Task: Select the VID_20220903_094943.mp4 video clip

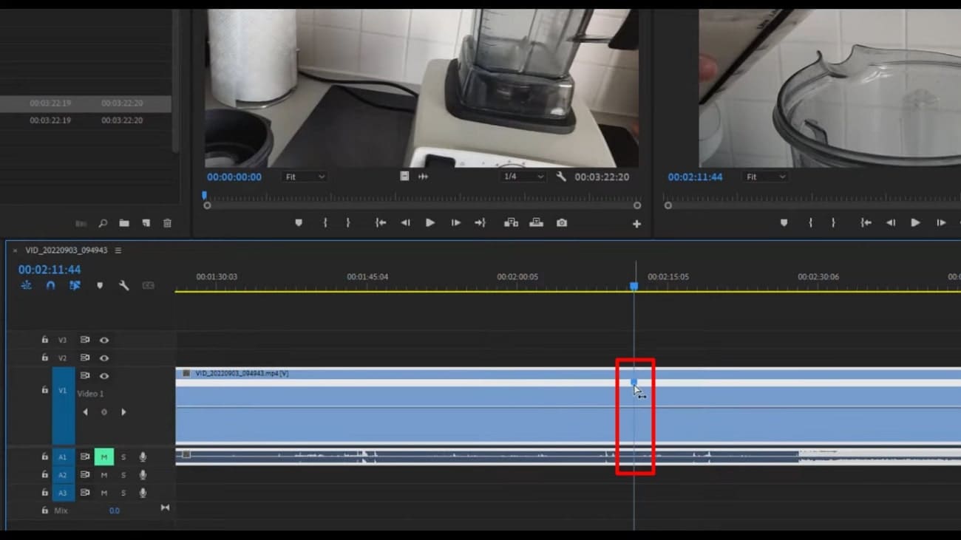Action: (568, 406)
